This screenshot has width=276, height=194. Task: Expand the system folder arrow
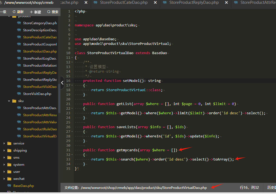click(4, 165)
